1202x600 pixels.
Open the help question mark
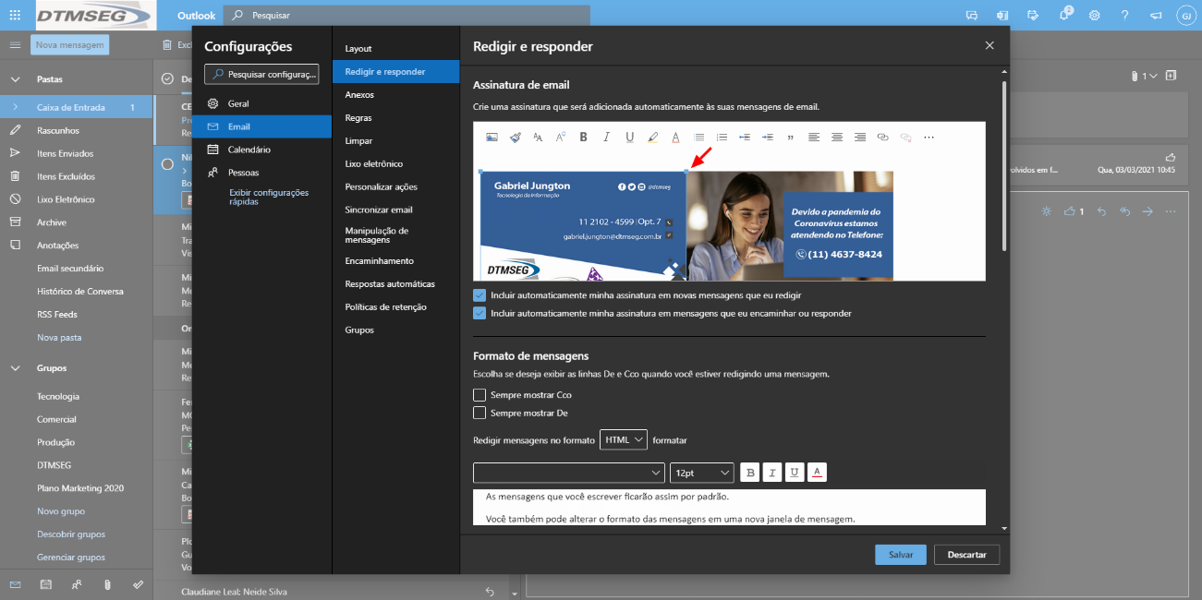[1124, 15]
